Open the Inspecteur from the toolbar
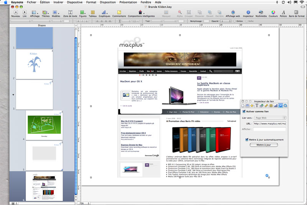Screen dimensions: 307x205 [248, 12]
